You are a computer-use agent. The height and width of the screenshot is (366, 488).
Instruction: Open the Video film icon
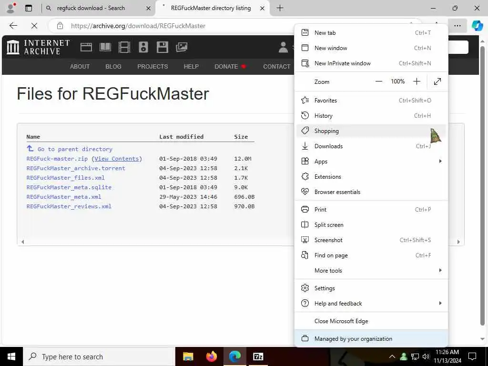(x=124, y=47)
